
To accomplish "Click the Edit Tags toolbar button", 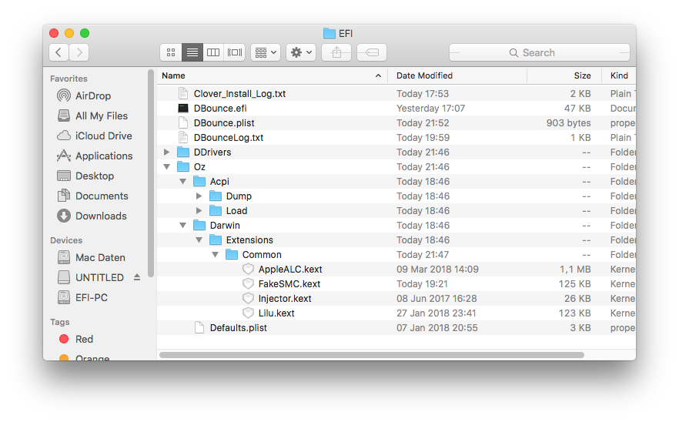I will pos(372,52).
